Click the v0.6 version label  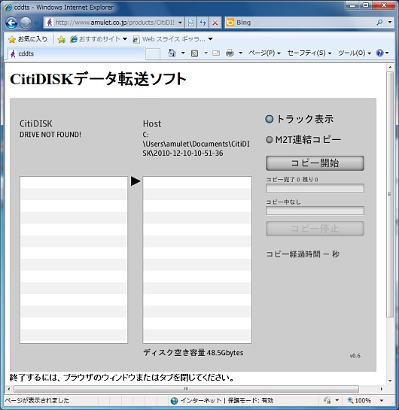(355, 356)
